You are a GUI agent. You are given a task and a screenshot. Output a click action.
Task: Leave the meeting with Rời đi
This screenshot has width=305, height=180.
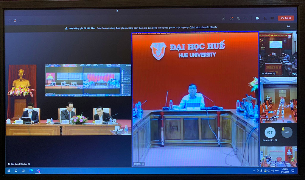[286, 18]
